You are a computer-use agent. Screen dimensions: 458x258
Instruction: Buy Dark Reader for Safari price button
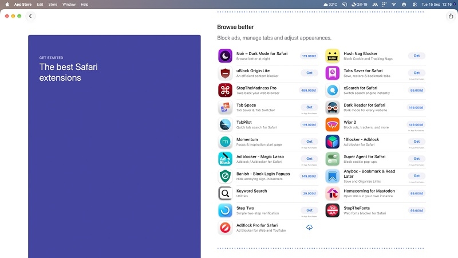point(416,107)
